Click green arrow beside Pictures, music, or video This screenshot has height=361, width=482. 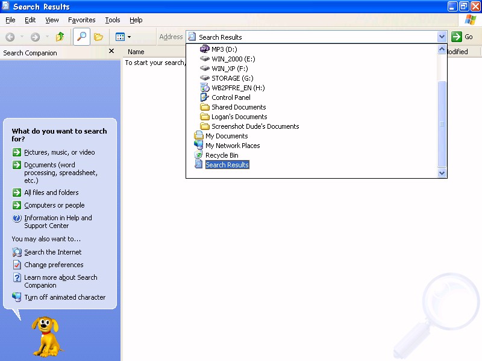point(17,152)
